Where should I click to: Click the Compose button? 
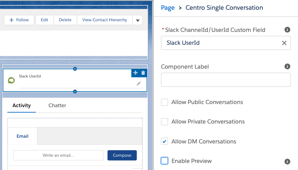click(122, 155)
